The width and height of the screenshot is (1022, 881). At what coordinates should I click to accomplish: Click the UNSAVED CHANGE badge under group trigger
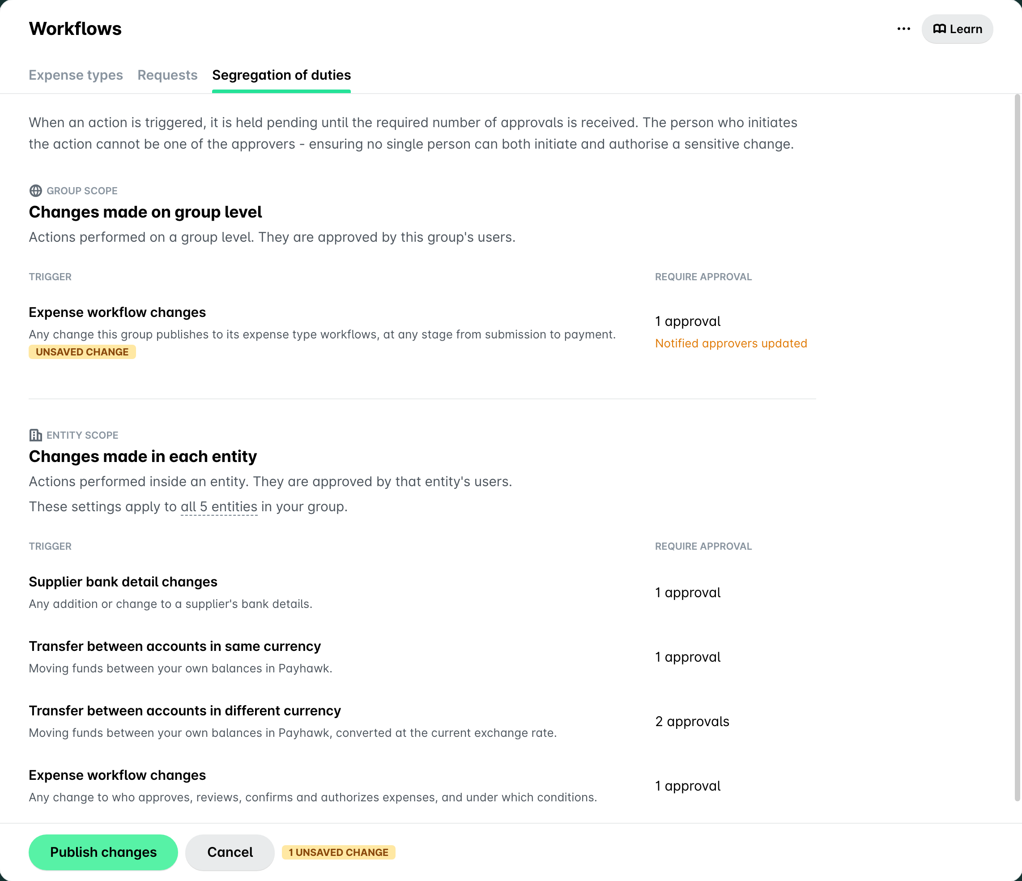pyautogui.click(x=82, y=352)
